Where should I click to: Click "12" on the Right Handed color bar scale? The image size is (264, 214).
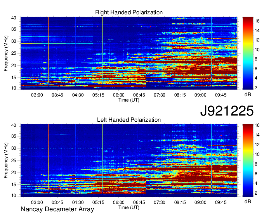coord(257,40)
